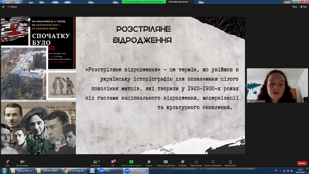Unmute the microphone with Звук button

pos(8,163)
